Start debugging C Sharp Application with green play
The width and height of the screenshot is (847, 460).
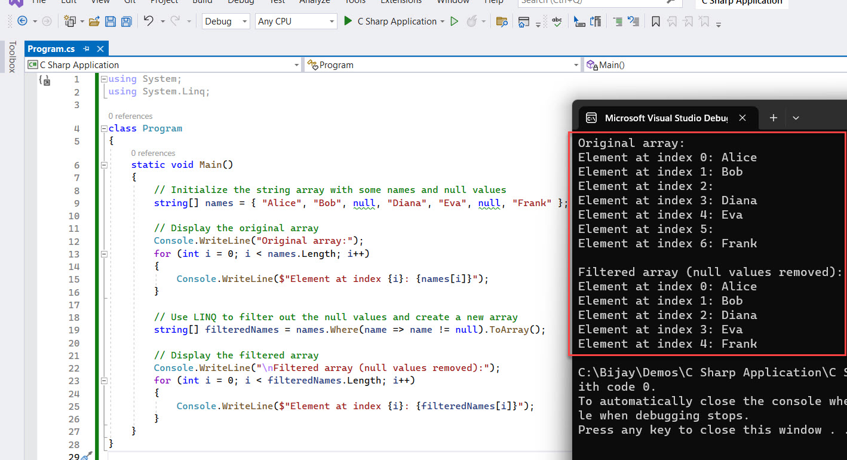349,22
